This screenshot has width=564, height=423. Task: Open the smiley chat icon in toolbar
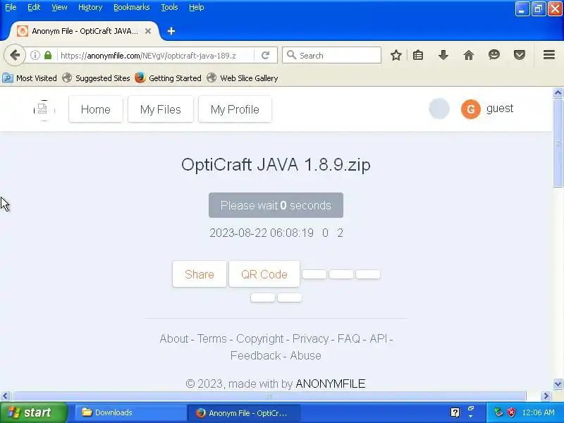coord(494,55)
